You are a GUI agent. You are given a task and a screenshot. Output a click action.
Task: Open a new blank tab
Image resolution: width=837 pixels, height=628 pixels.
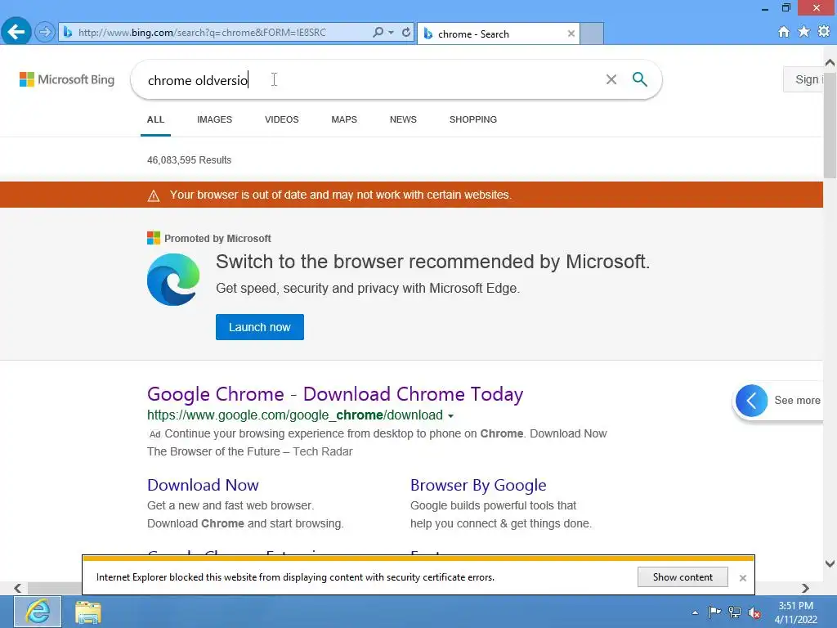pos(592,34)
